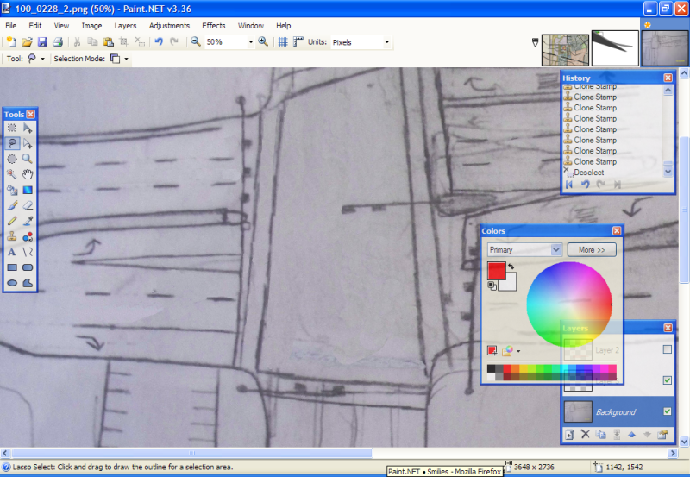Select the Move Selection tool

pyautogui.click(x=28, y=143)
